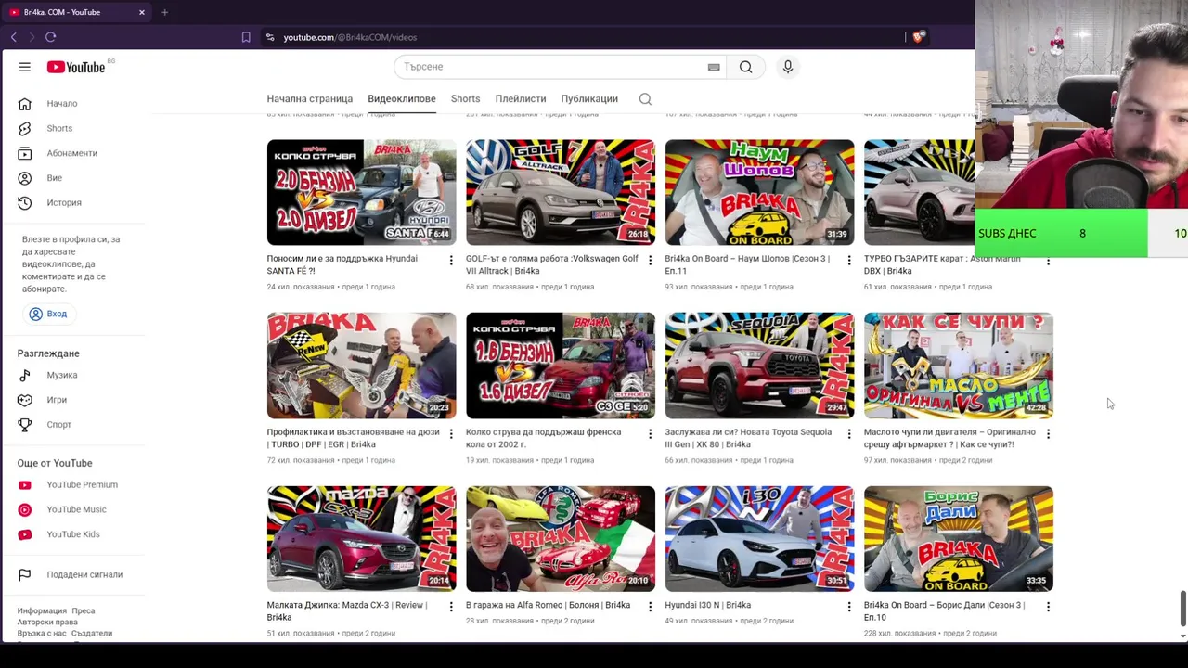Click the search magnifier button
This screenshot has height=668, width=1188.
pyautogui.click(x=745, y=67)
